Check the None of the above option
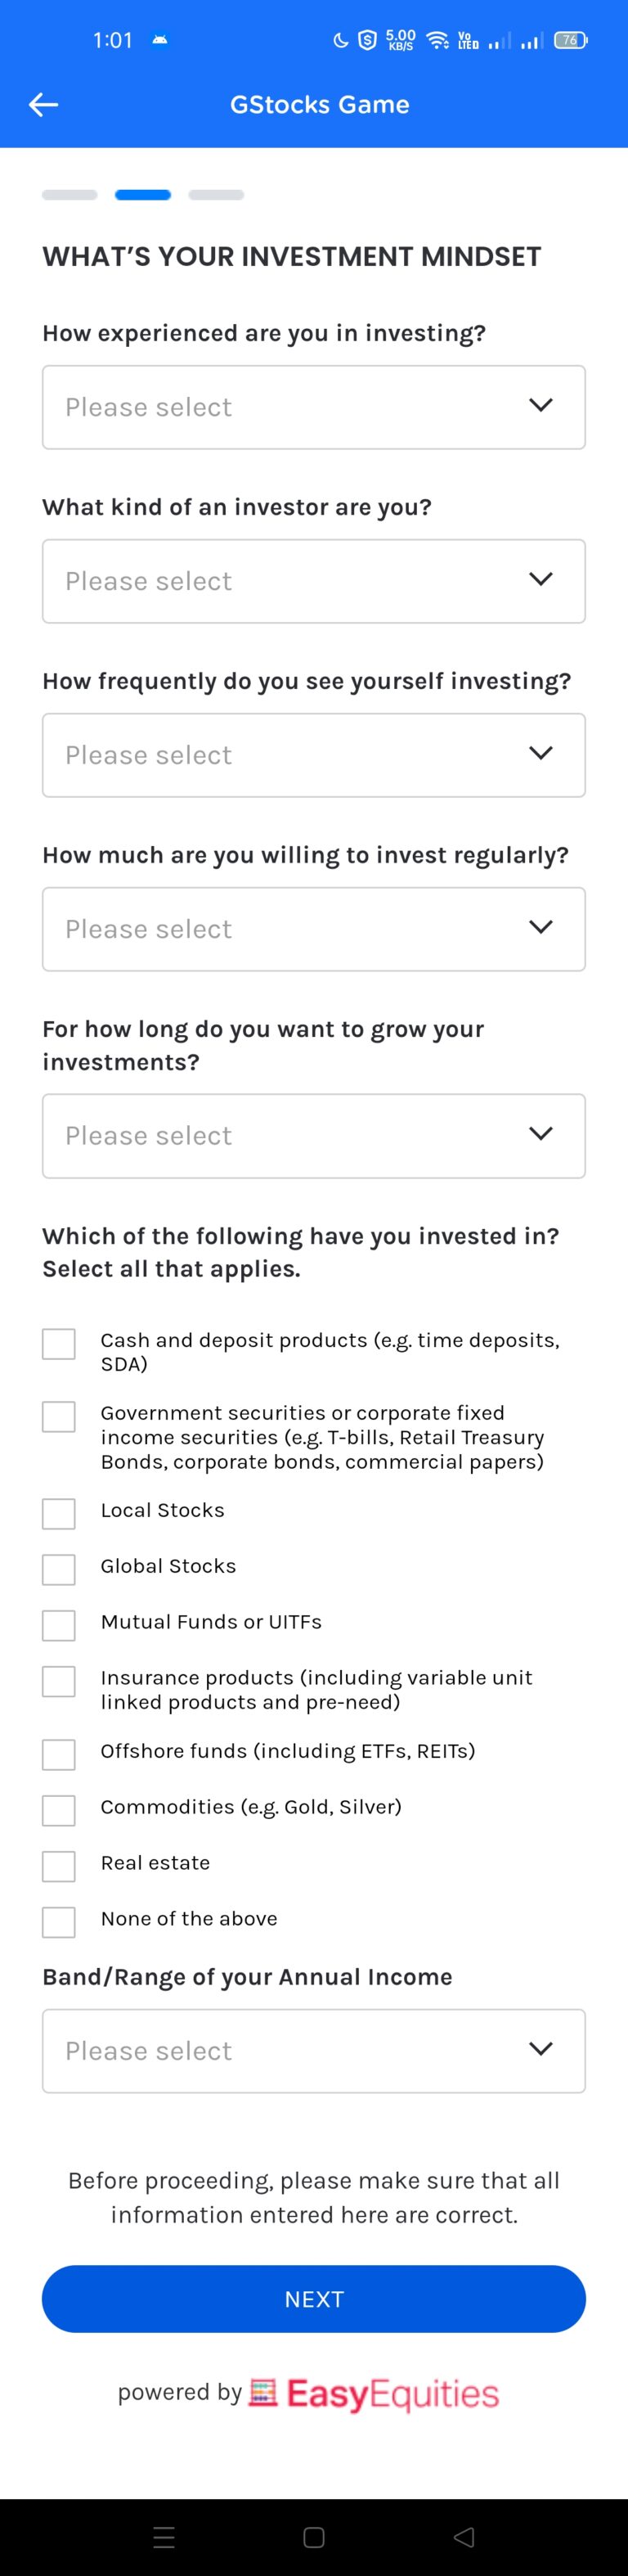This screenshot has height=2576, width=628. click(x=58, y=1922)
